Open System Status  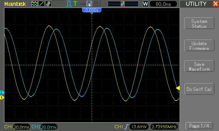click(199, 23)
